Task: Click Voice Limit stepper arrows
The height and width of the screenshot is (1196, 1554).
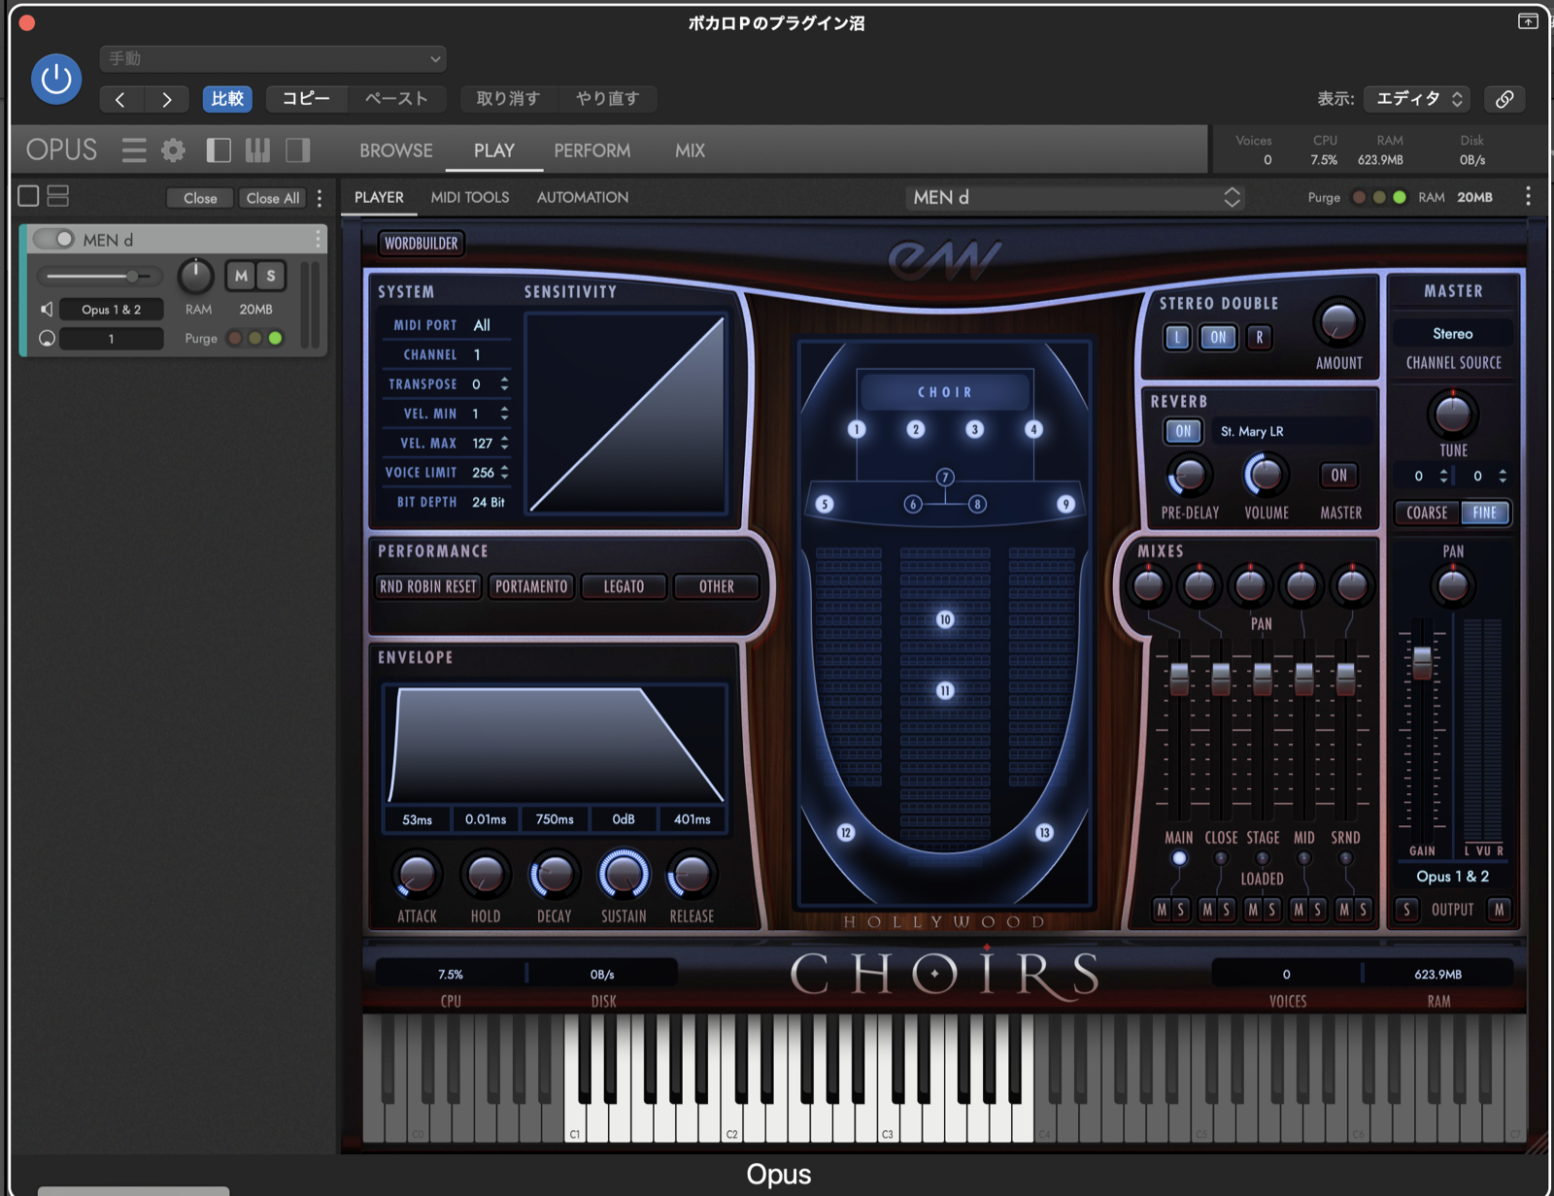Action: coord(504,472)
